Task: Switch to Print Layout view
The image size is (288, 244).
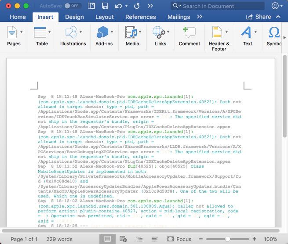Action: coord(107,239)
